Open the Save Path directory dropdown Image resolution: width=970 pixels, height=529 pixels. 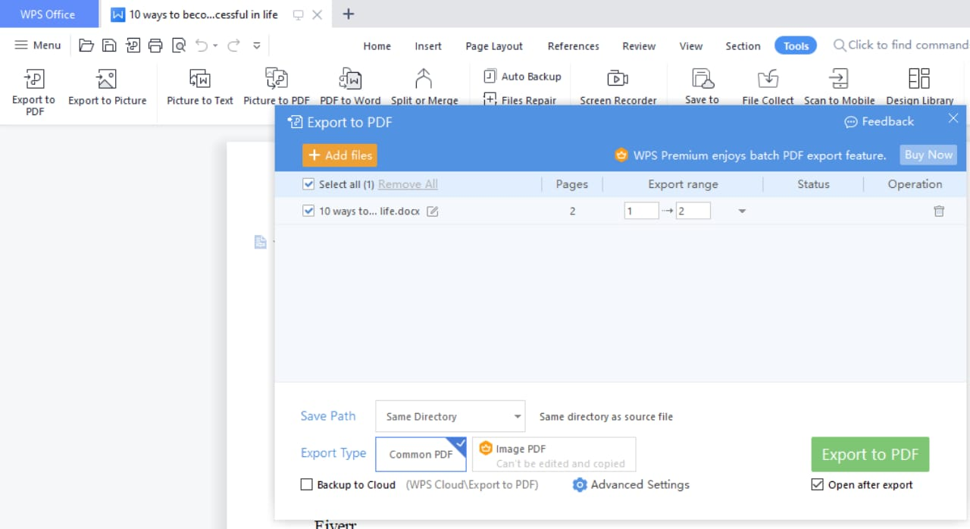pyautogui.click(x=449, y=416)
